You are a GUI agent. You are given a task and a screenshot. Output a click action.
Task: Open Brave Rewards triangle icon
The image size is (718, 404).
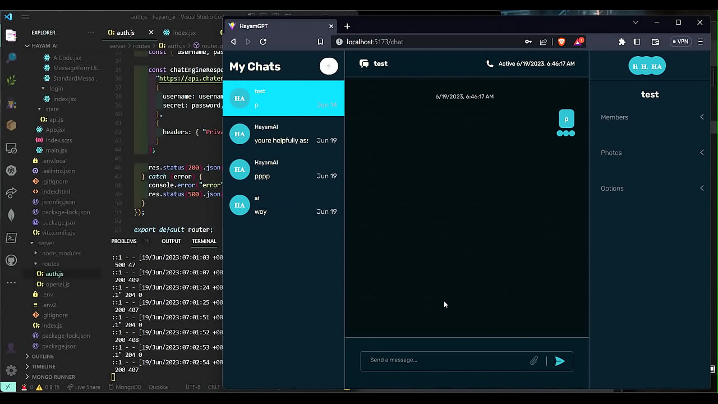578,41
